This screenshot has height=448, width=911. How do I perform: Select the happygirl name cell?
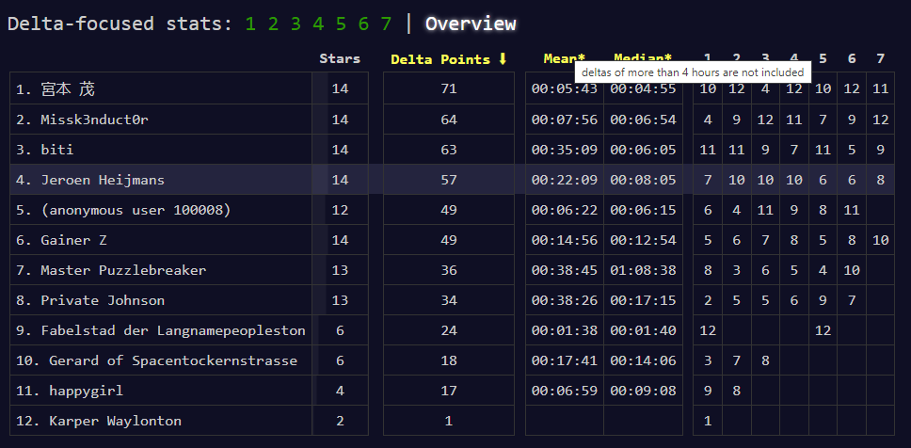[x=161, y=392]
